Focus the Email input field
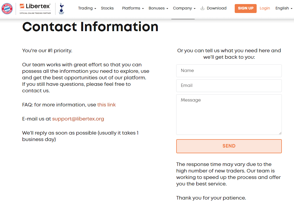This screenshot has height=202, width=294. click(x=229, y=86)
